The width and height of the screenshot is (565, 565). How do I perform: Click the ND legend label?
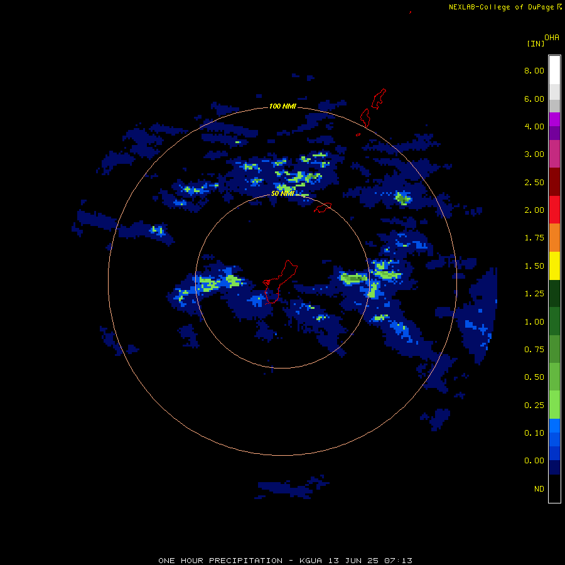tap(539, 489)
